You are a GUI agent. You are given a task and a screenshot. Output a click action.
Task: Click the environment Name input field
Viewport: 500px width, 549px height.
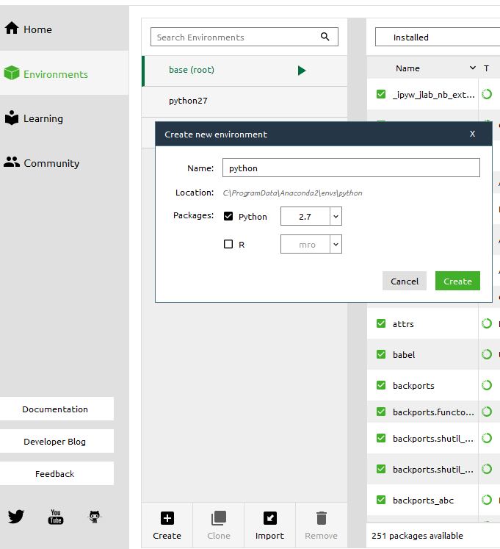(351, 168)
